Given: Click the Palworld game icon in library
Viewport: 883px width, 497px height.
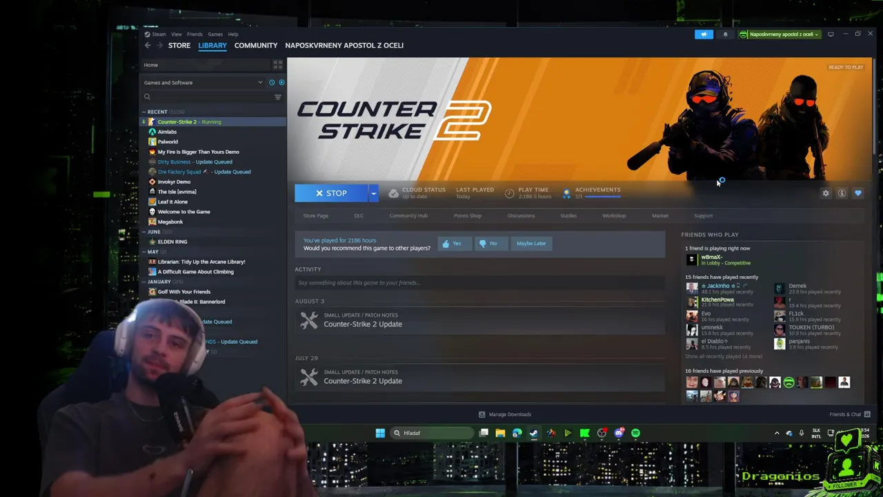Looking at the screenshot, I should coord(152,142).
